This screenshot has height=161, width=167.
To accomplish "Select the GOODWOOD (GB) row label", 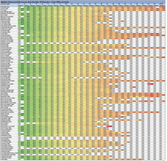I will tap(6, 57).
